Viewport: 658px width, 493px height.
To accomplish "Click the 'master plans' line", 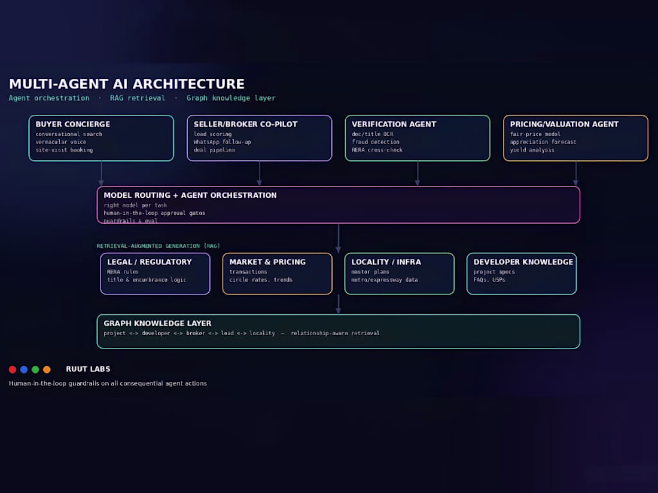I will 370,272.
